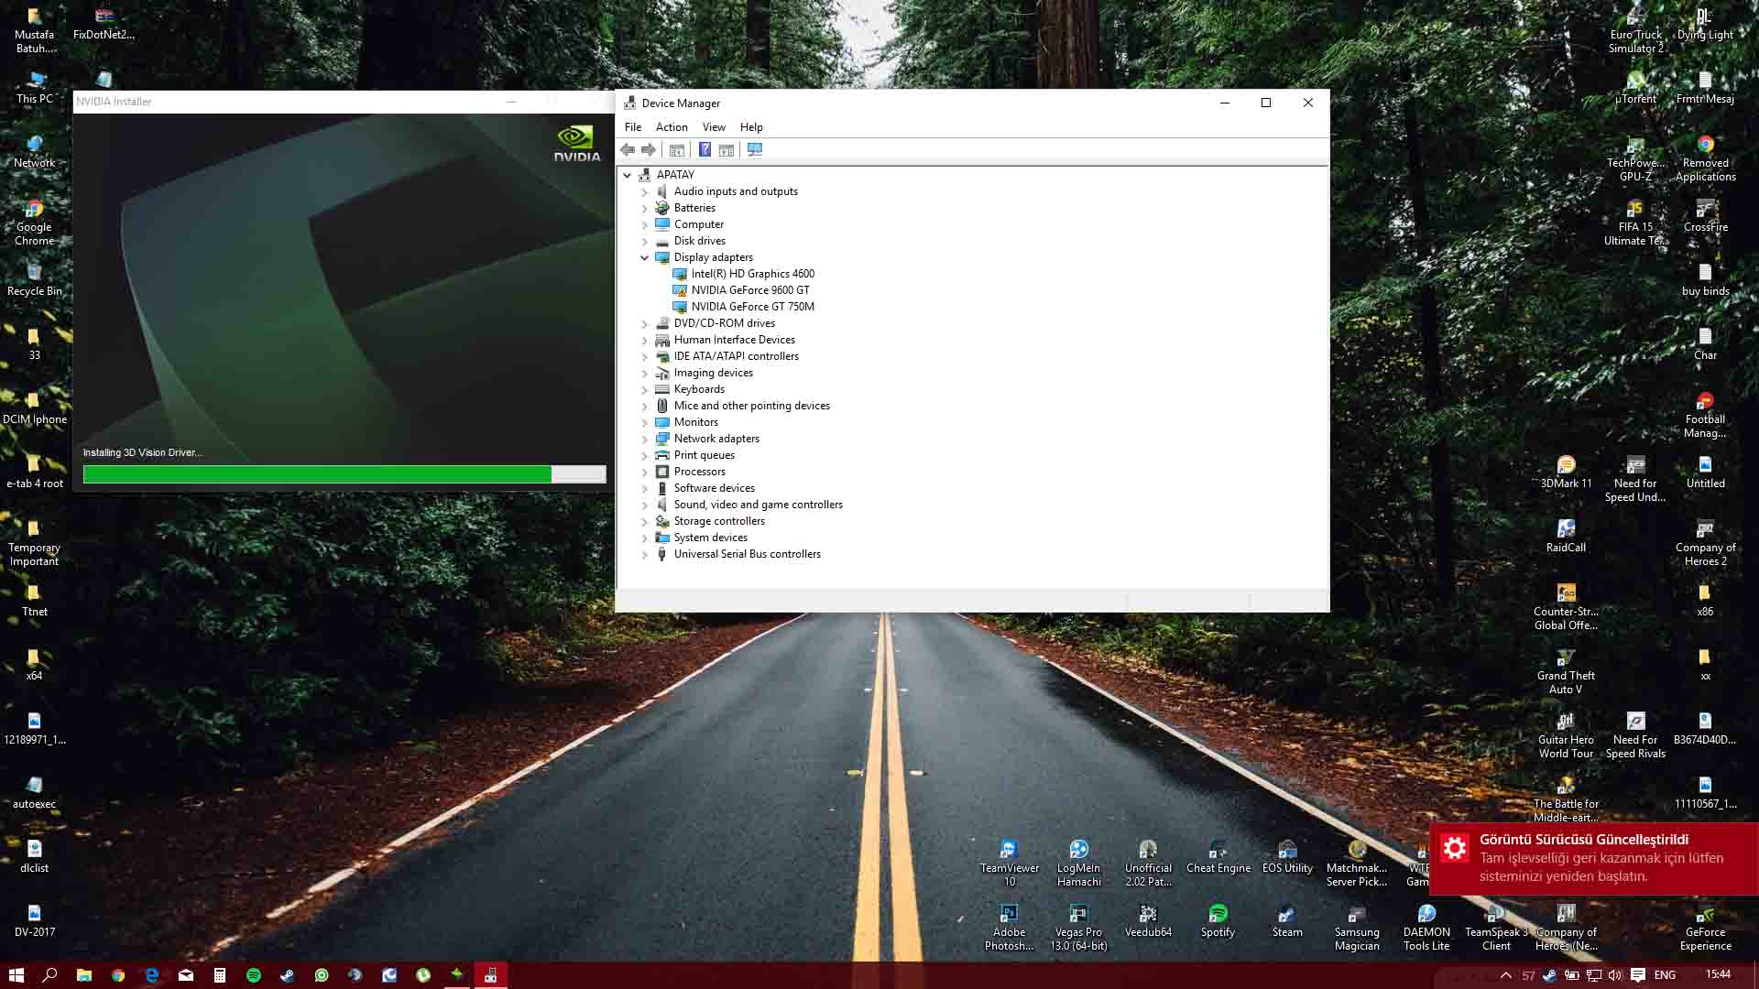This screenshot has height=989, width=1759.
Task: Select NVIDIA GeForce 9600 GT device
Action: [x=750, y=290]
